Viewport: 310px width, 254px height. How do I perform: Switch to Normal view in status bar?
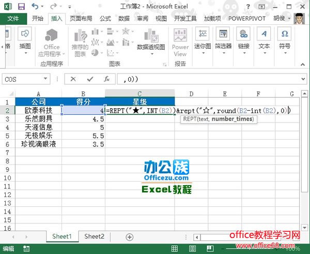coord(175,249)
